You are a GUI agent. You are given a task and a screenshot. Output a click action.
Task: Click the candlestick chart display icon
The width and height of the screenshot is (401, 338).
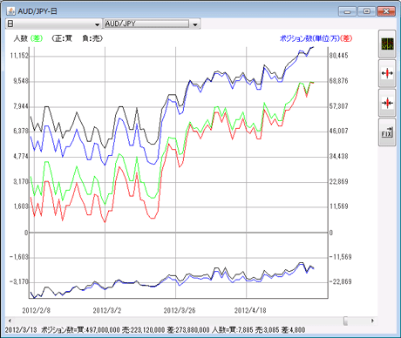point(387,44)
